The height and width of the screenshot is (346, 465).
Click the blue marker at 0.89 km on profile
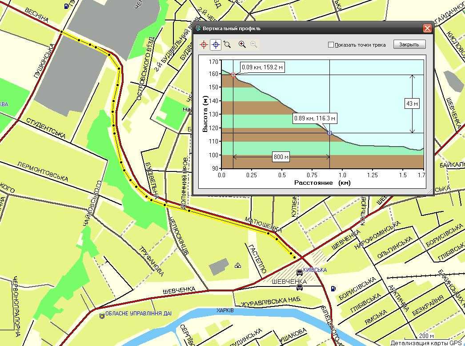(x=329, y=133)
